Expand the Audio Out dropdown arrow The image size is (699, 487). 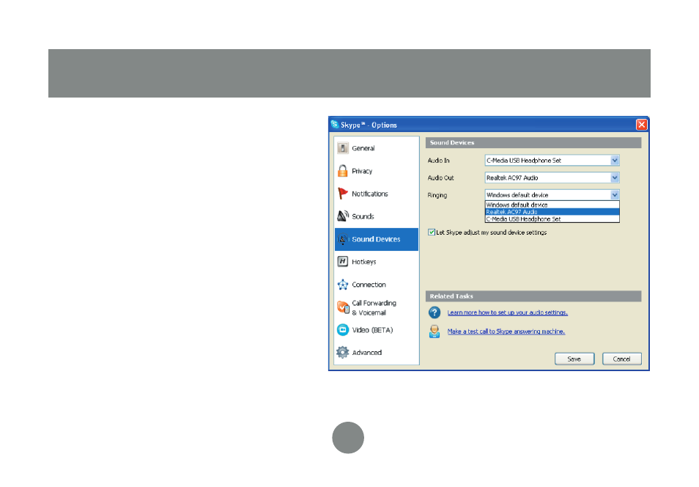point(615,177)
